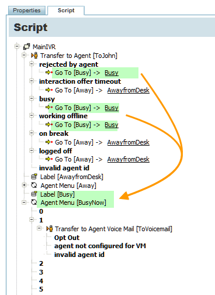
Task: Click the Agent Menu [Away] loop icon
Action: [x=34, y=186]
